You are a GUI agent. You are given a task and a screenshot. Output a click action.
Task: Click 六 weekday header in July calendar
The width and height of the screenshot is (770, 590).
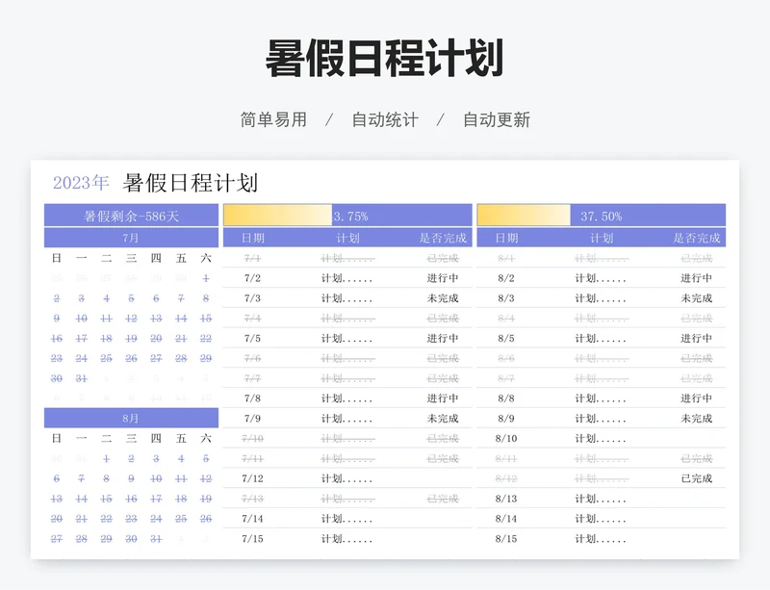click(x=206, y=258)
